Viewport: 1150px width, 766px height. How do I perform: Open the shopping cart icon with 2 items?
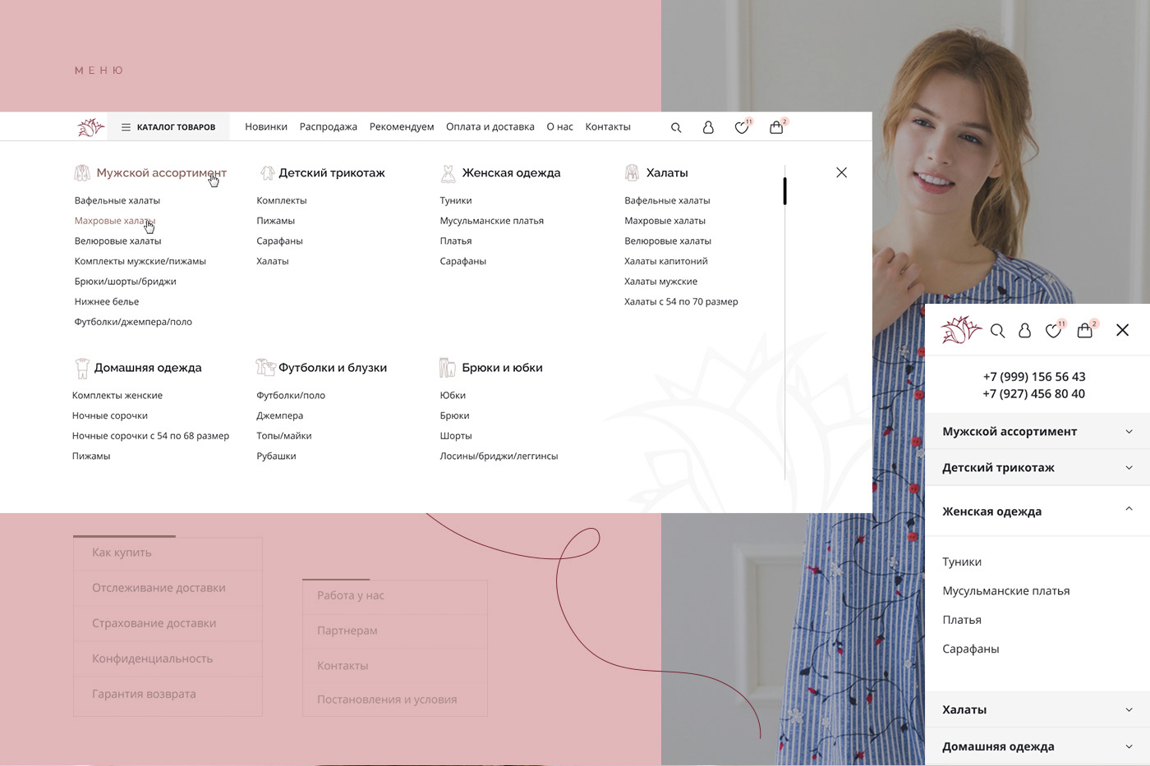click(x=775, y=127)
